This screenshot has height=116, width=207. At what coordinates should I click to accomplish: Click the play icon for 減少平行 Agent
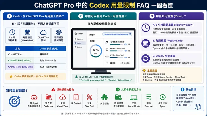[163, 97]
